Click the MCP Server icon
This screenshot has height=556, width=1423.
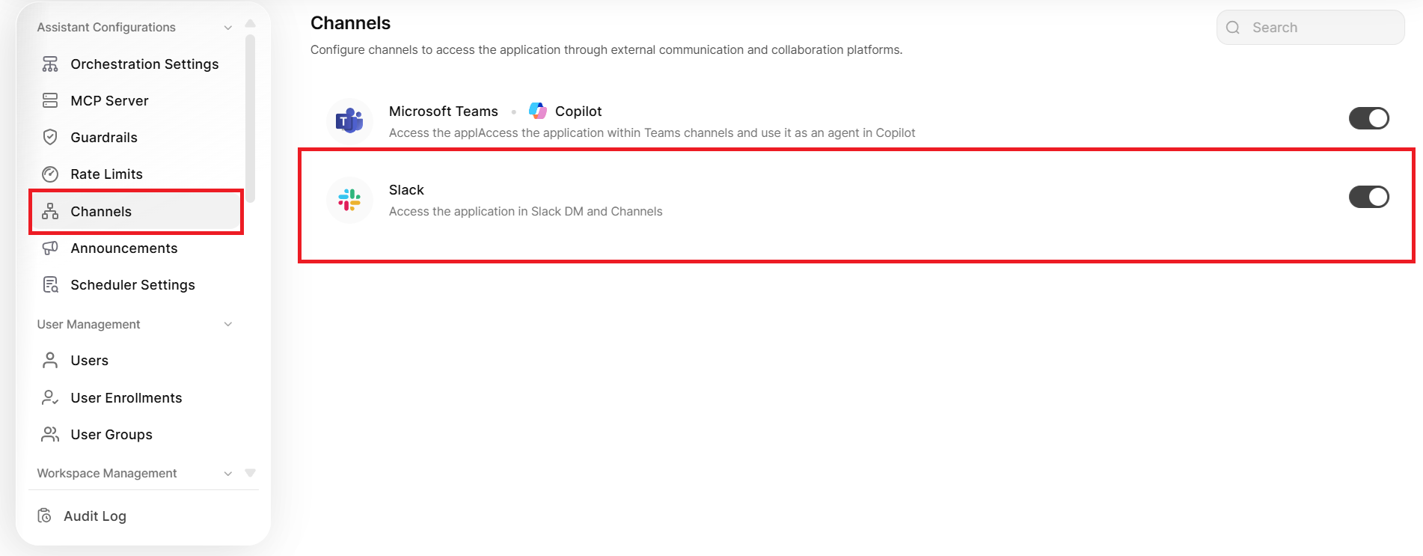(50, 101)
